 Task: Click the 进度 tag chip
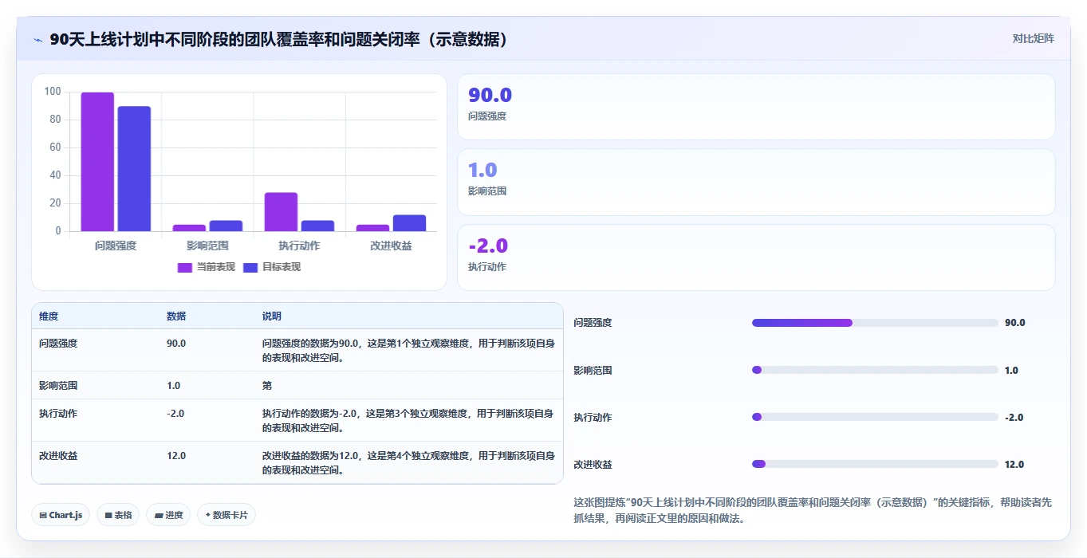[169, 515]
